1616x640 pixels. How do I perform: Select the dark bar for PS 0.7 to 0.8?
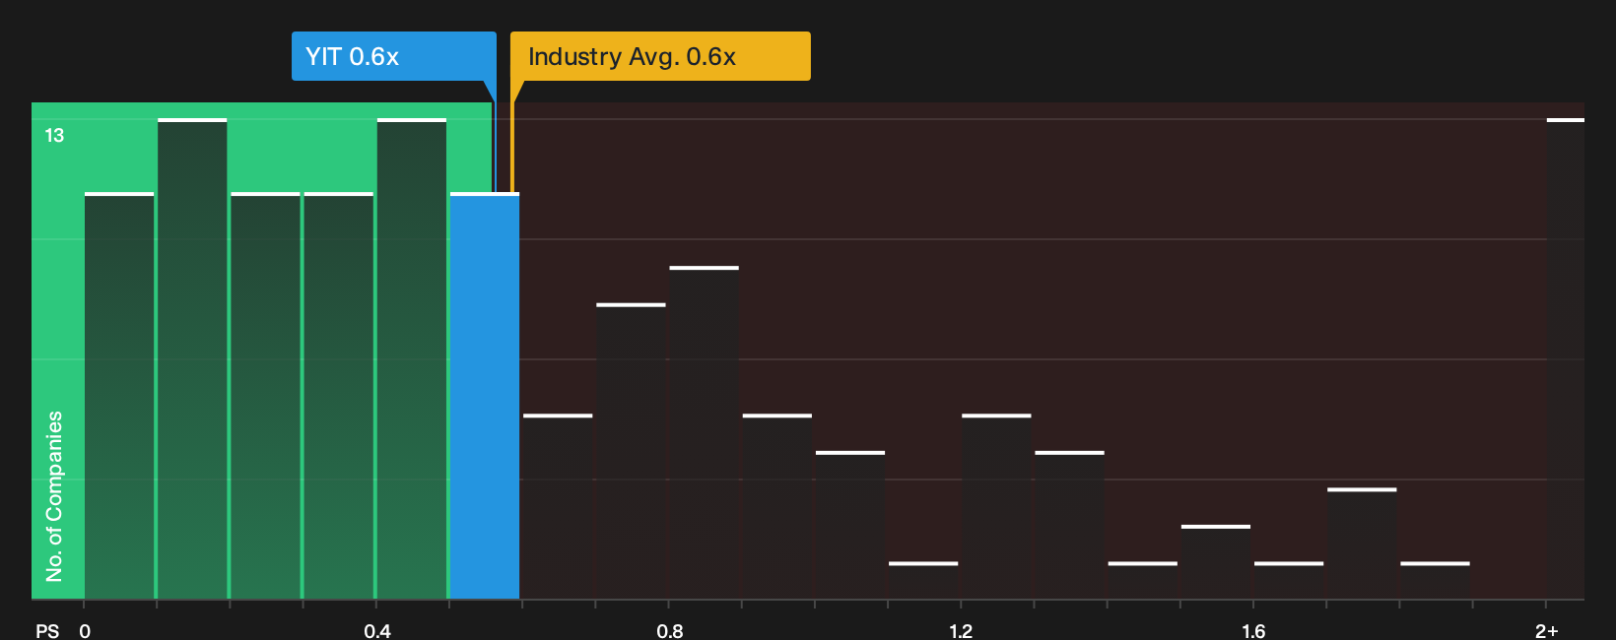pos(631,451)
